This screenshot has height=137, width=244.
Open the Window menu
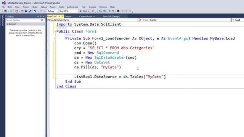[103, 7]
